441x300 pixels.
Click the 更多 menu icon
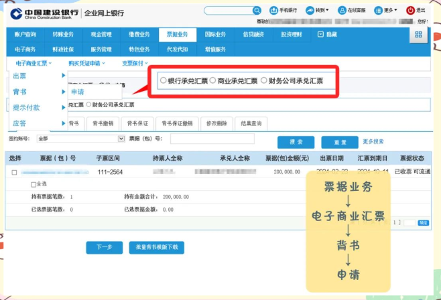(x=378, y=11)
